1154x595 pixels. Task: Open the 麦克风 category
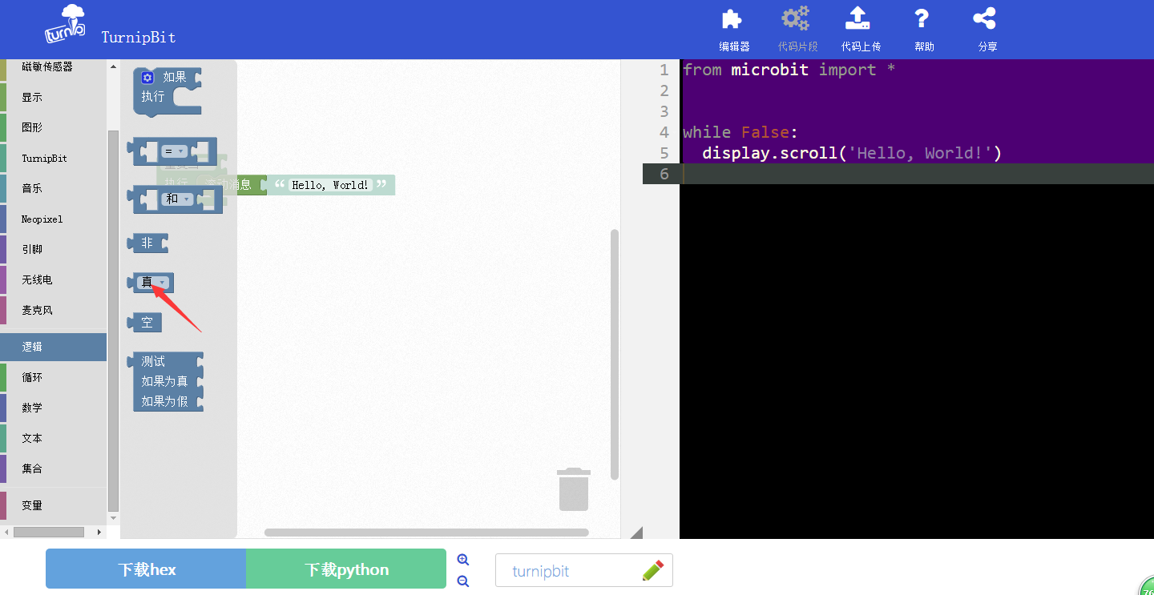[x=53, y=310]
